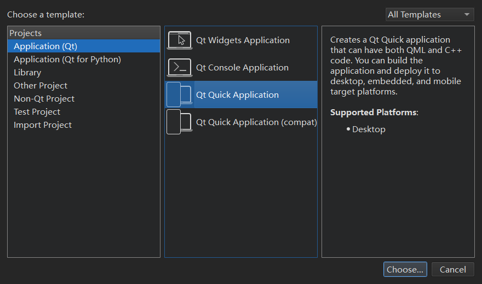Click the Qt Quick Application (compat) icon
The height and width of the screenshot is (284, 482).
179,122
